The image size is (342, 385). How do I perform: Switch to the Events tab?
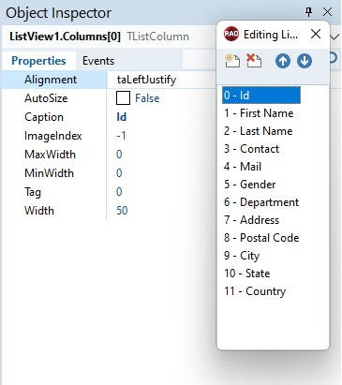click(98, 61)
